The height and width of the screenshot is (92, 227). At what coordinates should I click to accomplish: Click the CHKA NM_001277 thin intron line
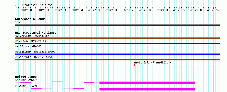tap(57, 82)
